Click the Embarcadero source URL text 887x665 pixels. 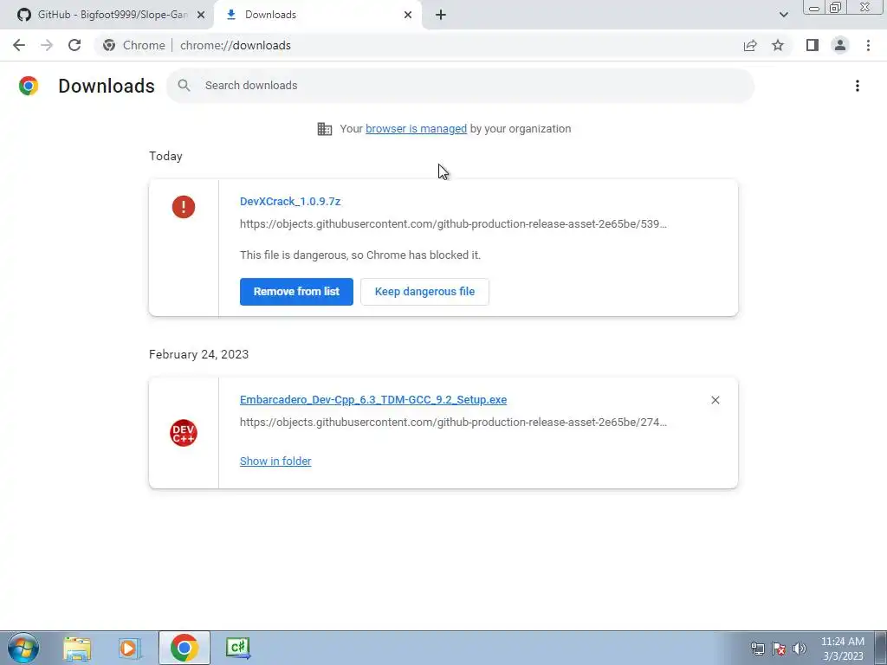click(x=453, y=423)
